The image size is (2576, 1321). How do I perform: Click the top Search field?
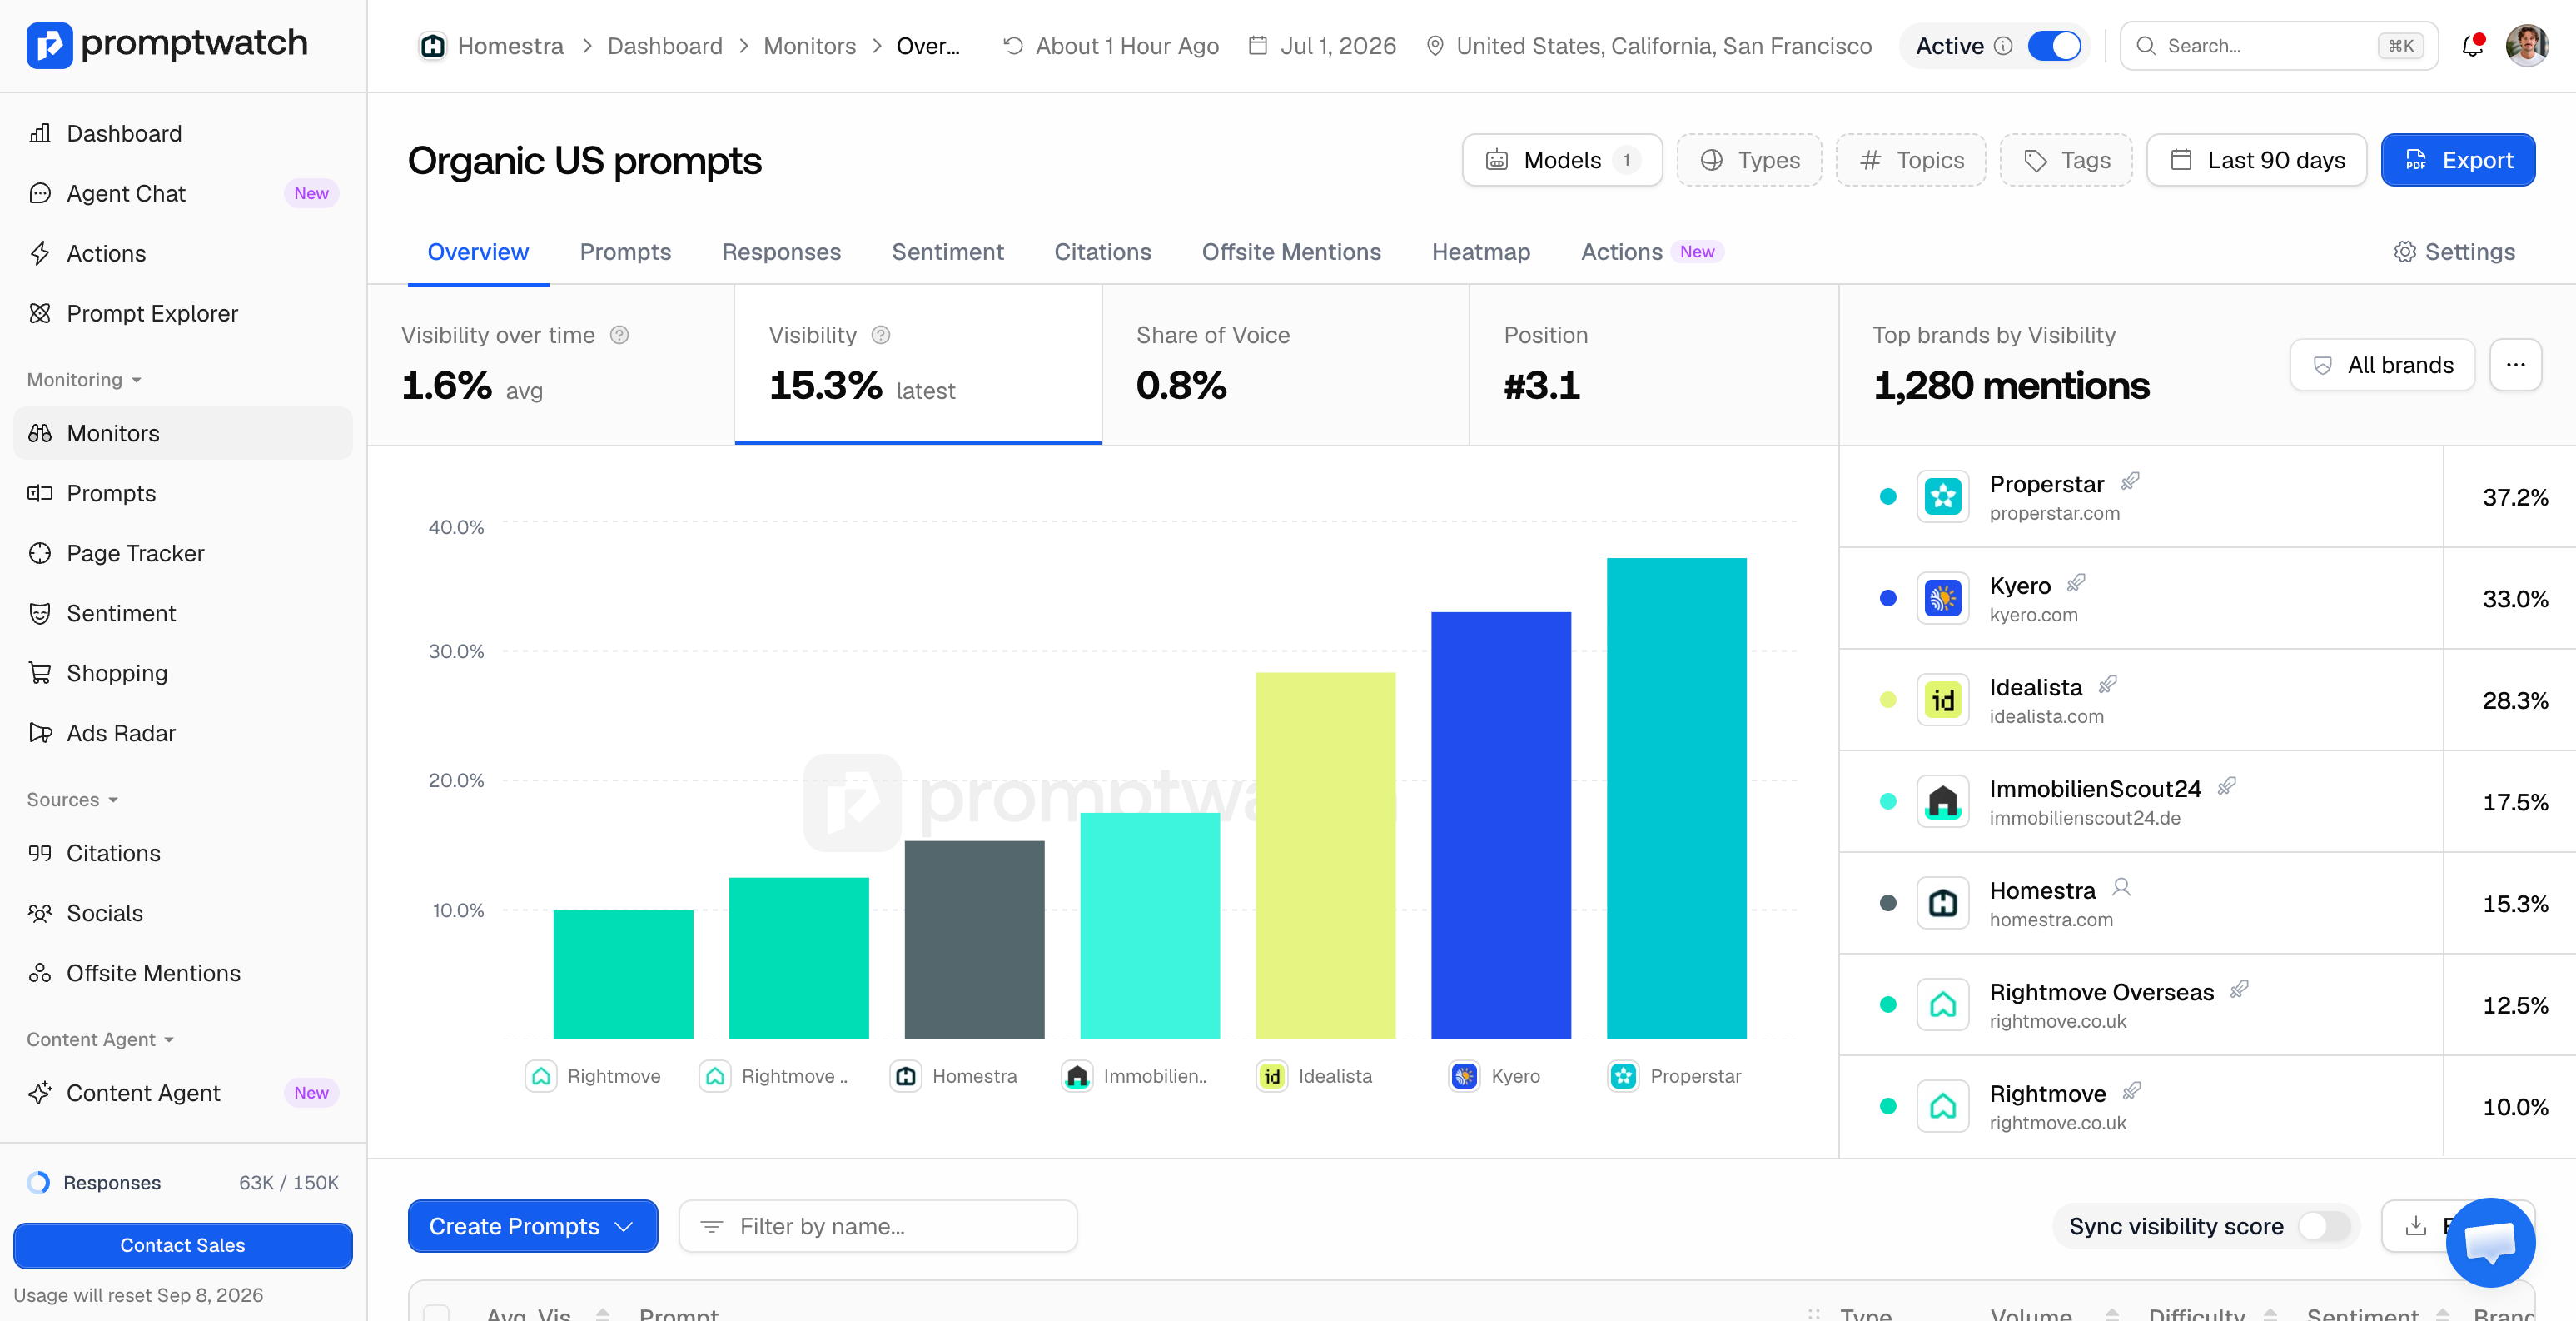(x=2278, y=46)
